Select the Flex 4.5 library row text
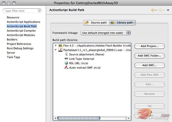This screenshot has height=122, width=172. click(x=97, y=45)
